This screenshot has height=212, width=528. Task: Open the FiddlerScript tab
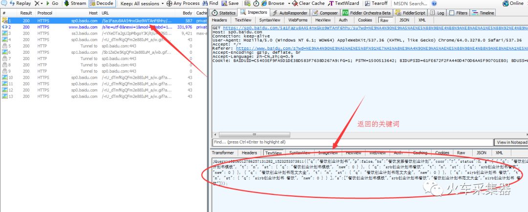[411, 13]
